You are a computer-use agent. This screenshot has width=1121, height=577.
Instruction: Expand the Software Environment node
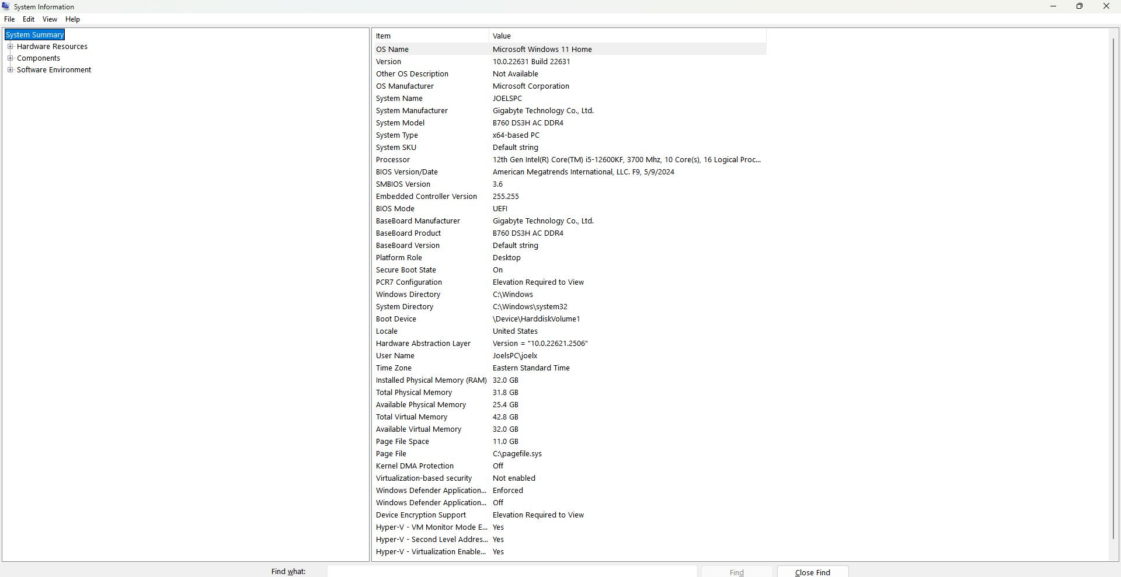pos(10,70)
